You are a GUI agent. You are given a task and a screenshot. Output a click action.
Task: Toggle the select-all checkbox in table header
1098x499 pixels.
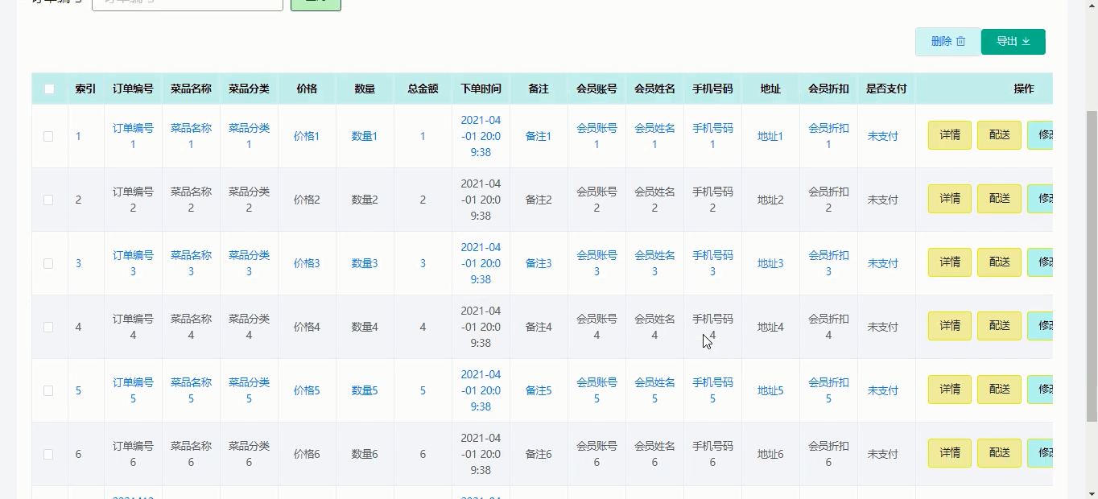(x=49, y=89)
